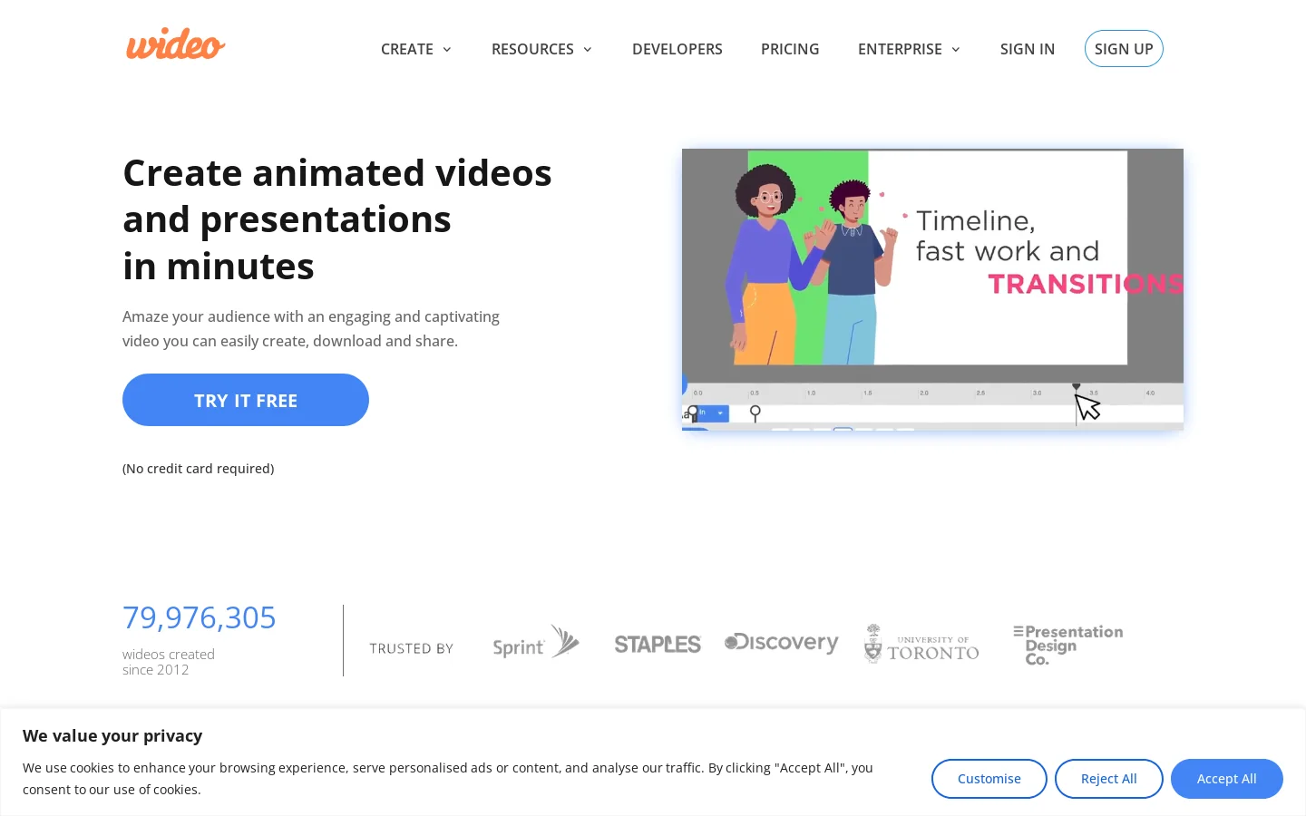The height and width of the screenshot is (816, 1306).
Task: Click Accept All cookies button
Action: coord(1227,779)
